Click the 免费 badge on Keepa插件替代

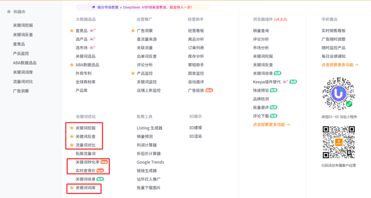pos(293,81)
